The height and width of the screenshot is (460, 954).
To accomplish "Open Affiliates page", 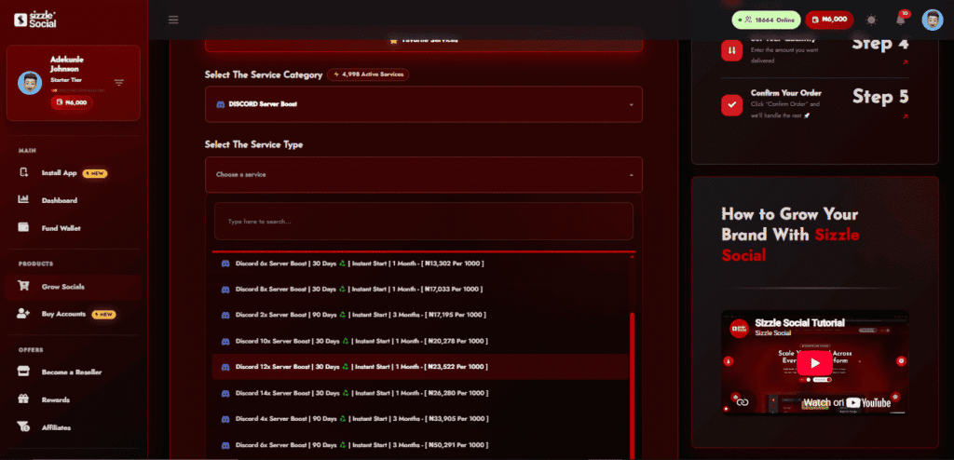I will (57, 427).
